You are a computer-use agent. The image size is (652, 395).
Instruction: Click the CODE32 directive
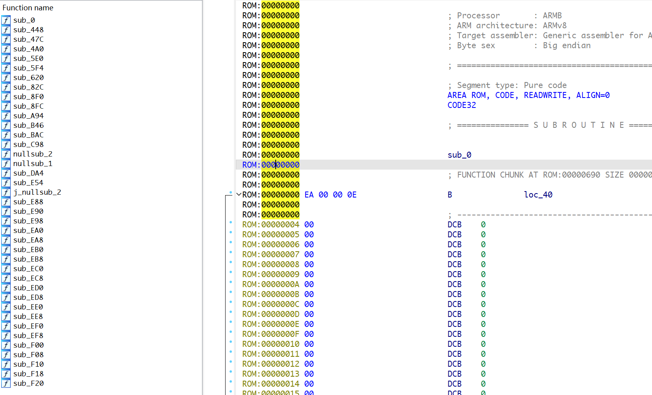pos(461,105)
